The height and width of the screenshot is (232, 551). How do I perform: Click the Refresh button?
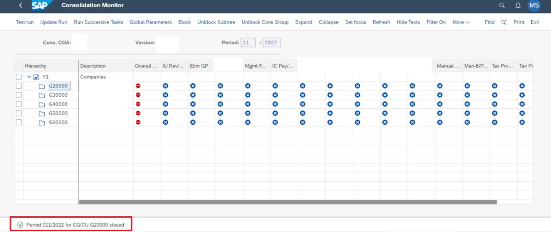coord(381,22)
